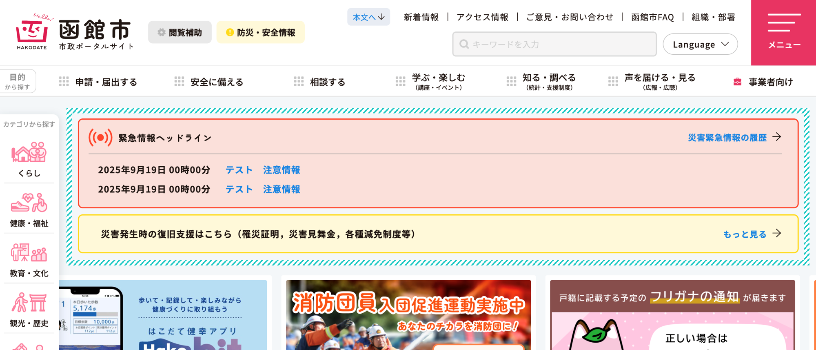The image size is (816, 350).
Task: Click the briefcase icon beside 事業者向け
Action: (x=737, y=82)
